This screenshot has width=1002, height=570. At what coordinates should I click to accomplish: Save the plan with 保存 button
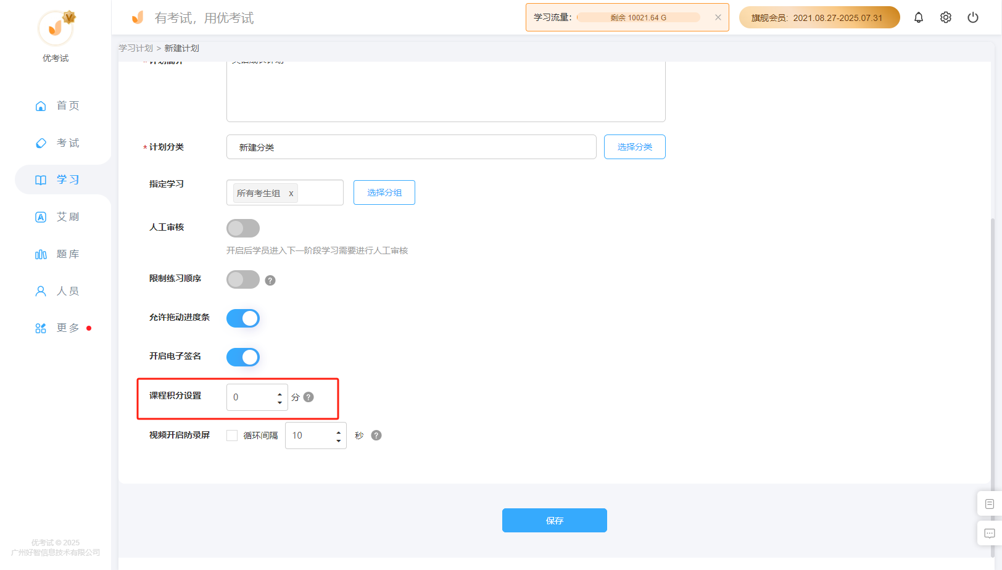554,520
